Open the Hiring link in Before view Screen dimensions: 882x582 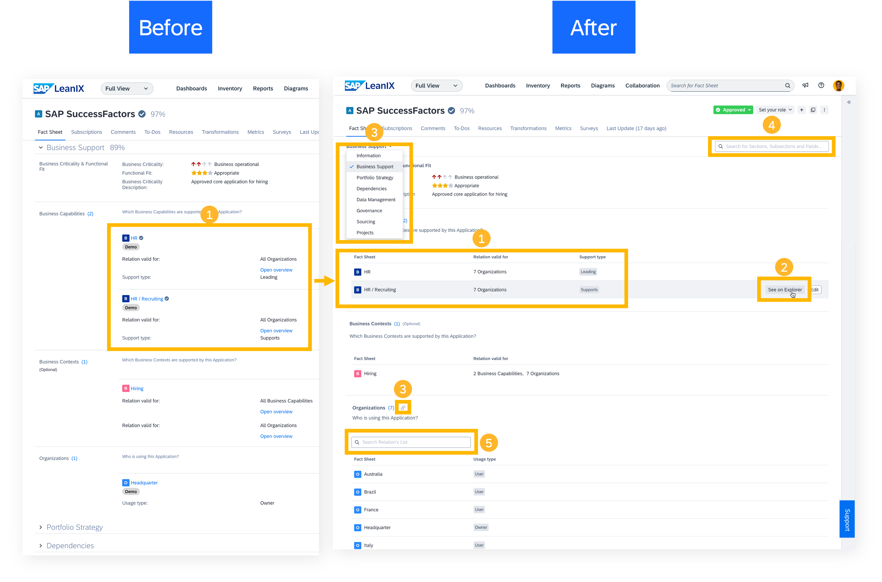137,388
